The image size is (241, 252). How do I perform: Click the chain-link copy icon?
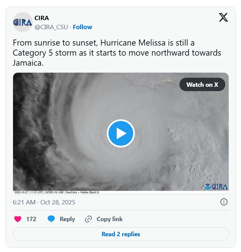88,219
